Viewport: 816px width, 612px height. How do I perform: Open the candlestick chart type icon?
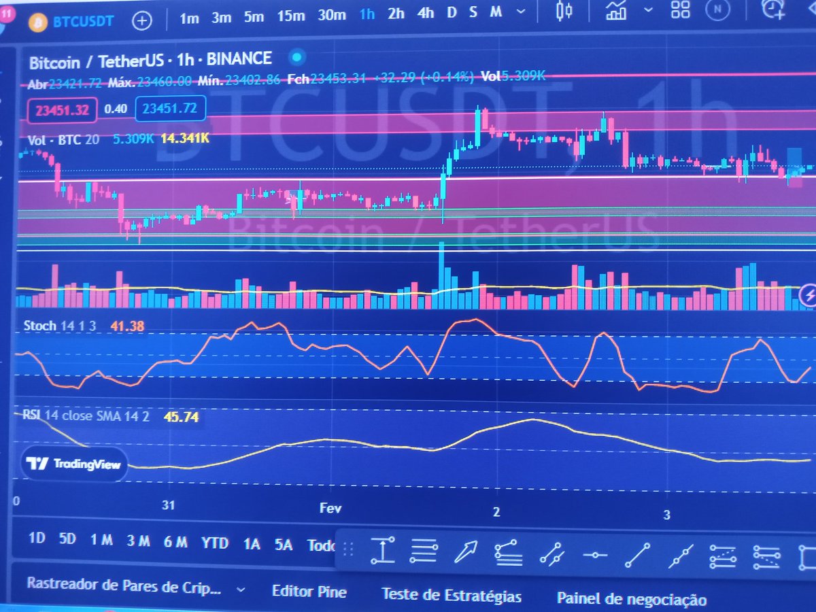[563, 10]
